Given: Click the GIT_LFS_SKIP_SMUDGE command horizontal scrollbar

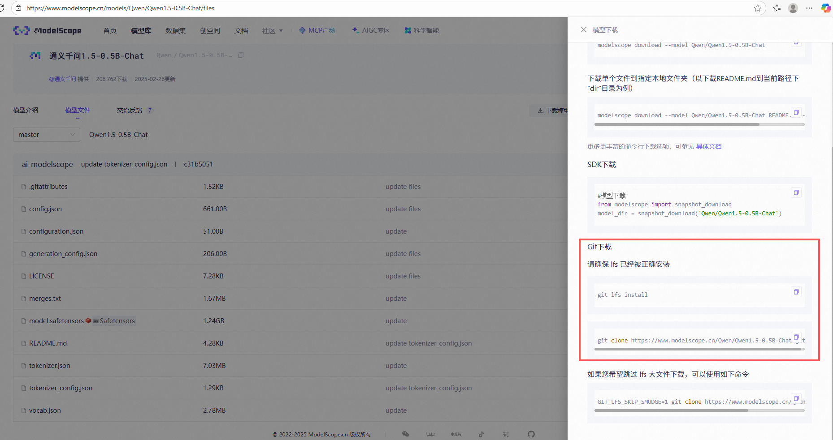Looking at the screenshot, I should coord(671,410).
